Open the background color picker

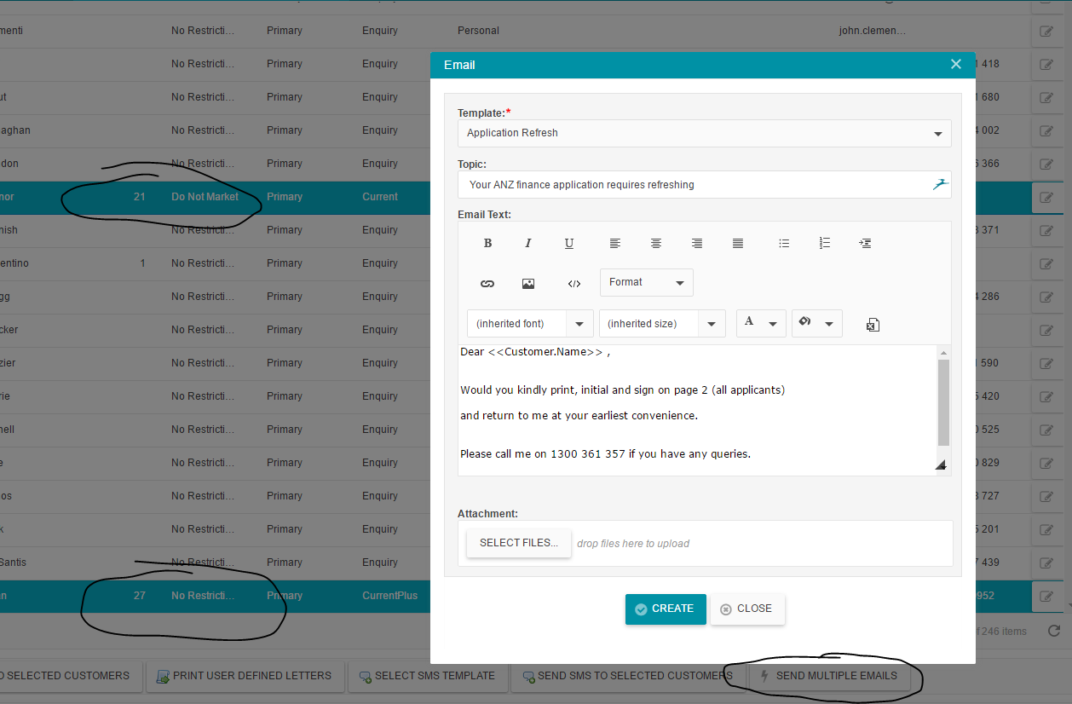pyautogui.click(x=816, y=324)
